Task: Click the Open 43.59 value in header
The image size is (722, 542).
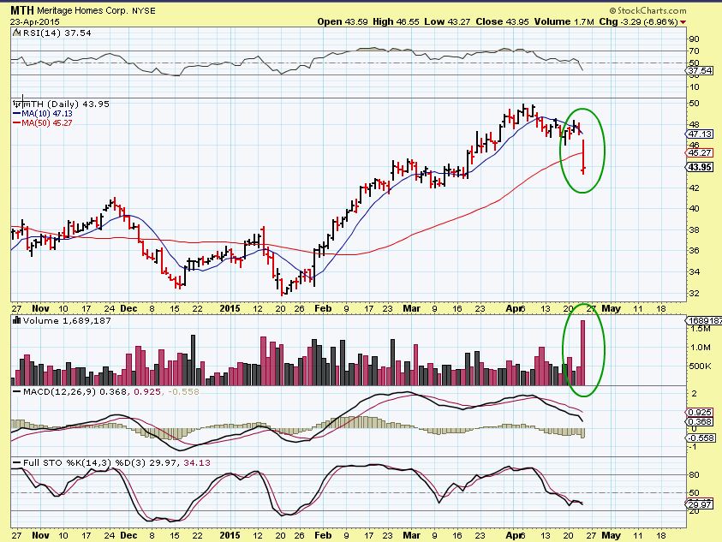Action: 342,21
